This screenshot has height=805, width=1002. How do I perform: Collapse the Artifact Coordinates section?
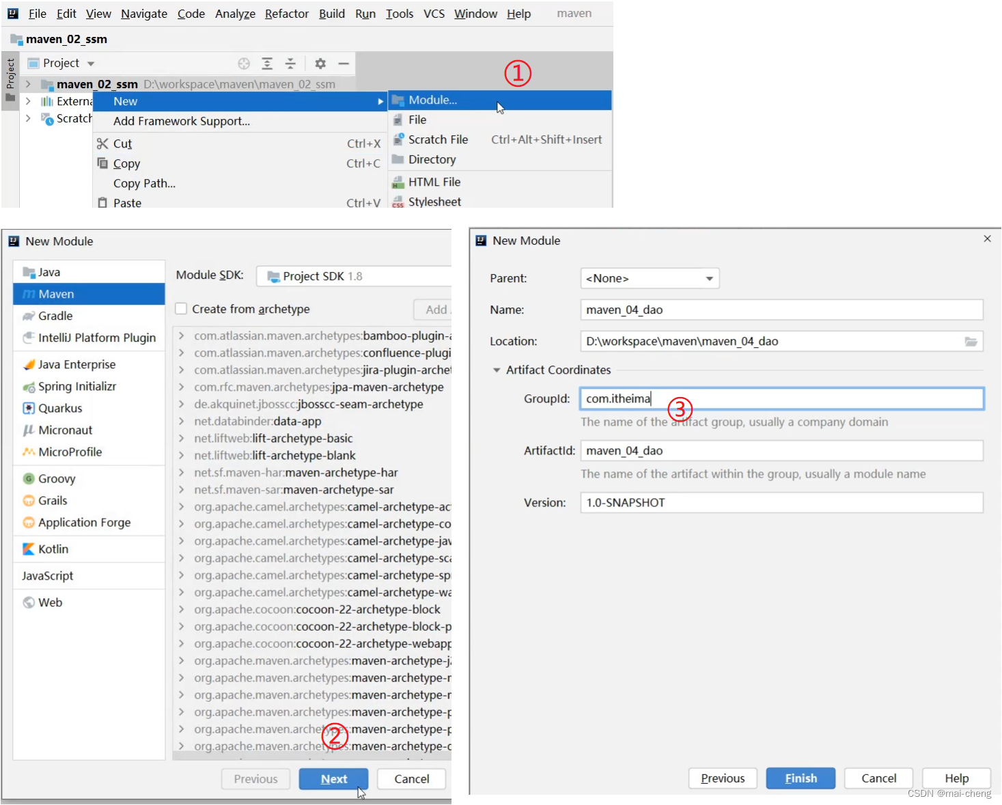tap(497, 370)
